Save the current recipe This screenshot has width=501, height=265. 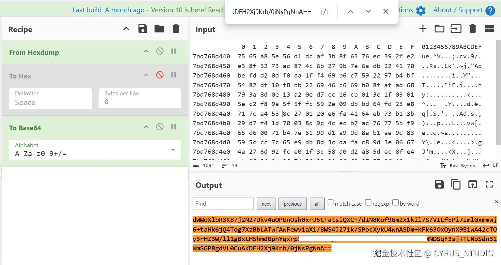(143, 29)
